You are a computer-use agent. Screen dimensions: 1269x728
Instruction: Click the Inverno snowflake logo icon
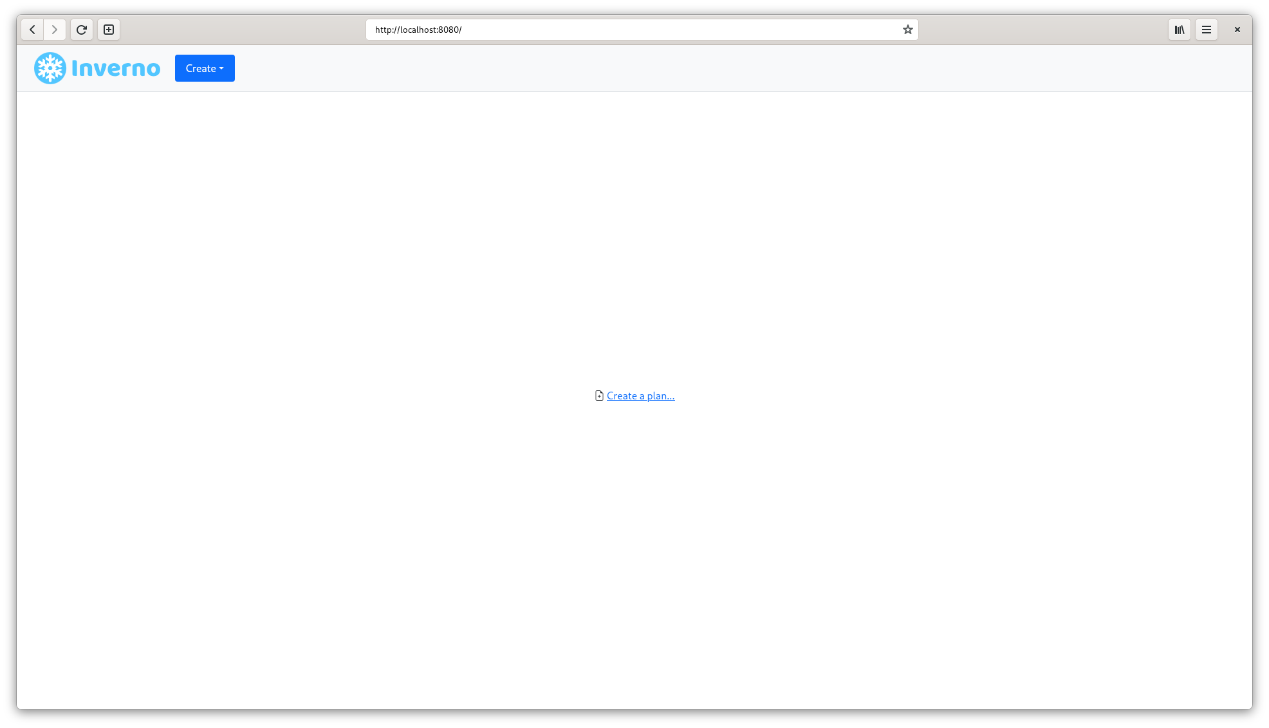click(x=50, y=68)
